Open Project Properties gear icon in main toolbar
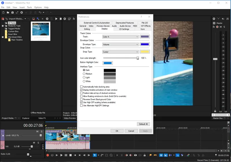 tap(22, 13)
